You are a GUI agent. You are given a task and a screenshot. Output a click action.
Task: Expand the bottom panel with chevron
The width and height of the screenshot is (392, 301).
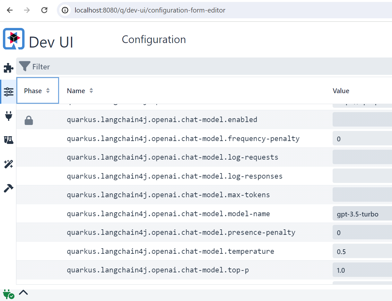click(23, 292)
